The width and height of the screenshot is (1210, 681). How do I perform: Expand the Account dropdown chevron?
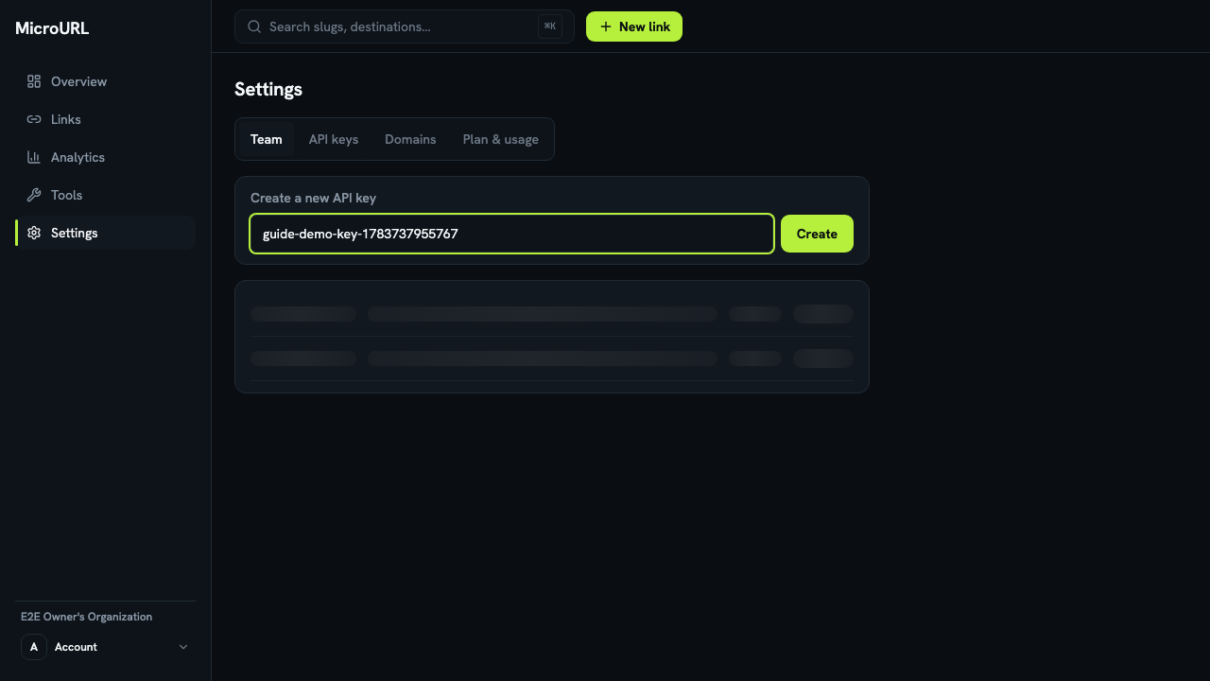tap(183, 647)
